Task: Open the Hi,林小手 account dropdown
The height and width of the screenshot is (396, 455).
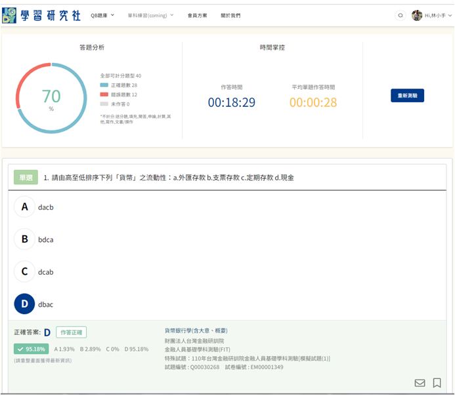Action: click(438, 15)
